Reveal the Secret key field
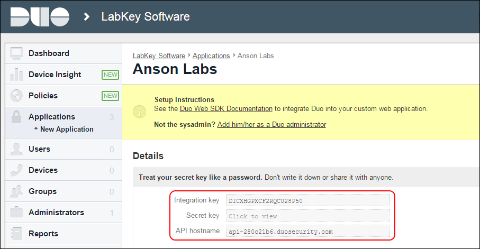The image size is (480, 249). [x=307, y=216]
